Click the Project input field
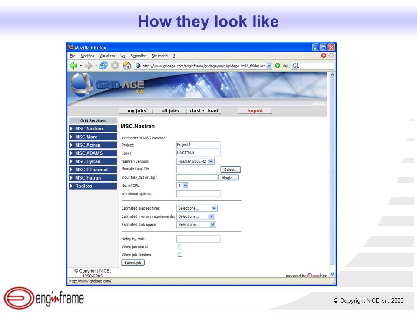Image resolution: width=417 pixels, height=313 pixels. pyautogui.click(x=198, y=145)
